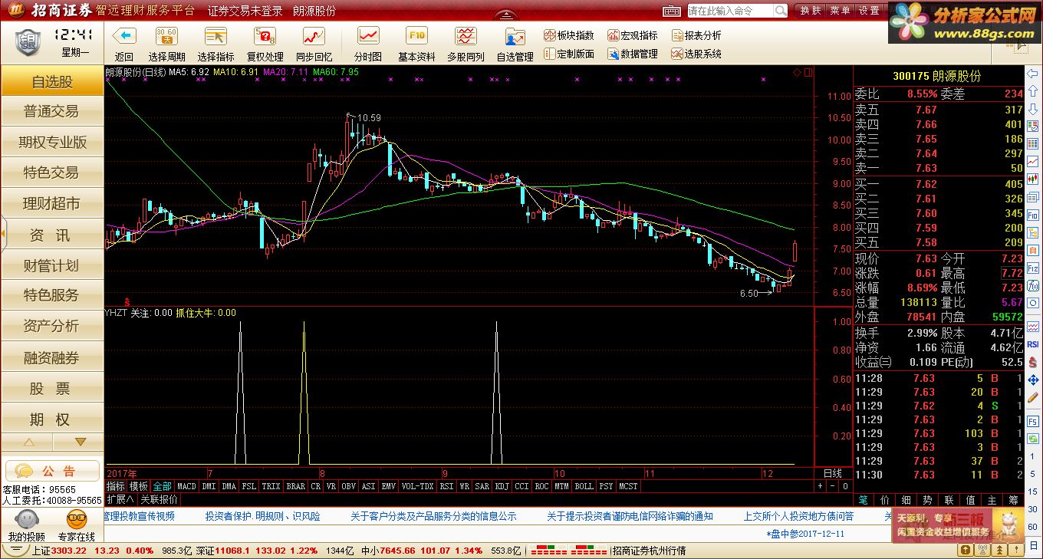
Task: Open 我的投顾 advisor icon
Action: [x=26, y=527]
